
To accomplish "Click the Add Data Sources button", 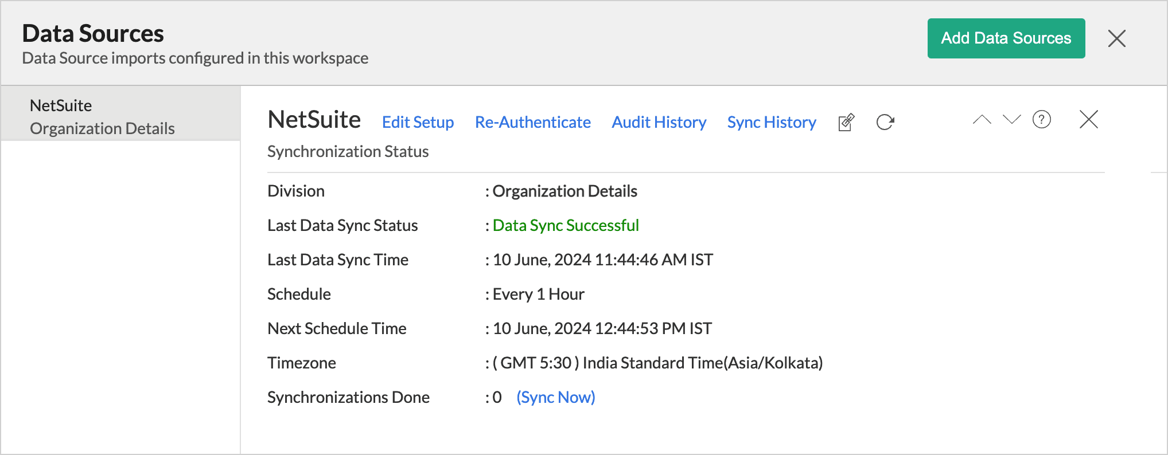I will (x=1006, y=38).
